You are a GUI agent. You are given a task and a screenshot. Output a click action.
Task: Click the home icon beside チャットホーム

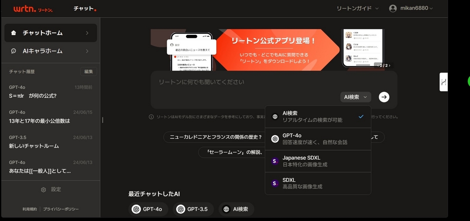[x=14, y=33]
